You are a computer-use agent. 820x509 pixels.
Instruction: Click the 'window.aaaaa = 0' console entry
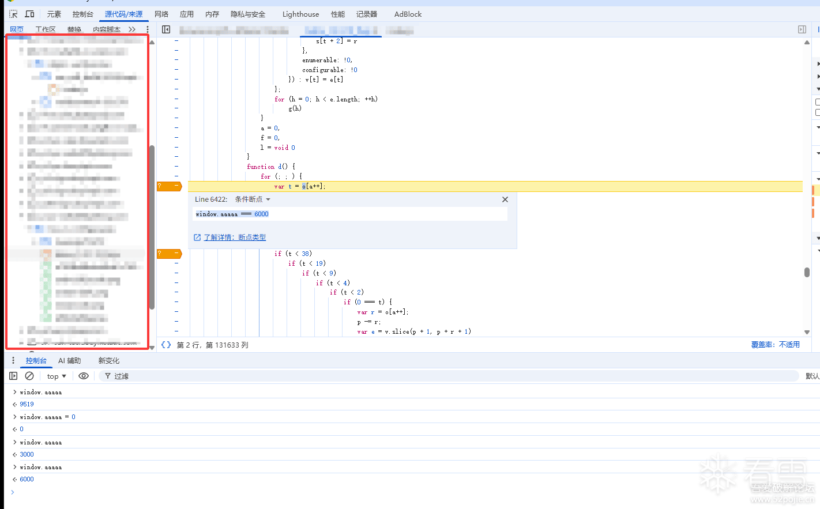(x=48, y=417)
